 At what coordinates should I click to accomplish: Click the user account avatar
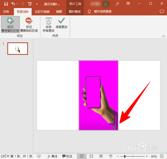pos(106,4)
